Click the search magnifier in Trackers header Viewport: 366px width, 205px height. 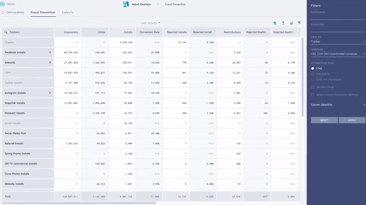point(6,32)
